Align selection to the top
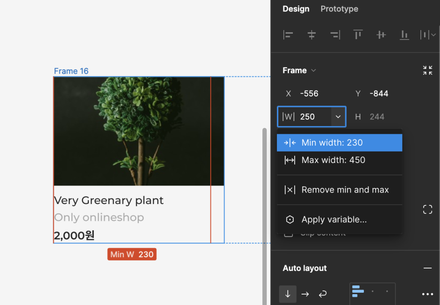The width and height of the screenshot is (440, 305). pyautogui.click(x=358, y=35)
